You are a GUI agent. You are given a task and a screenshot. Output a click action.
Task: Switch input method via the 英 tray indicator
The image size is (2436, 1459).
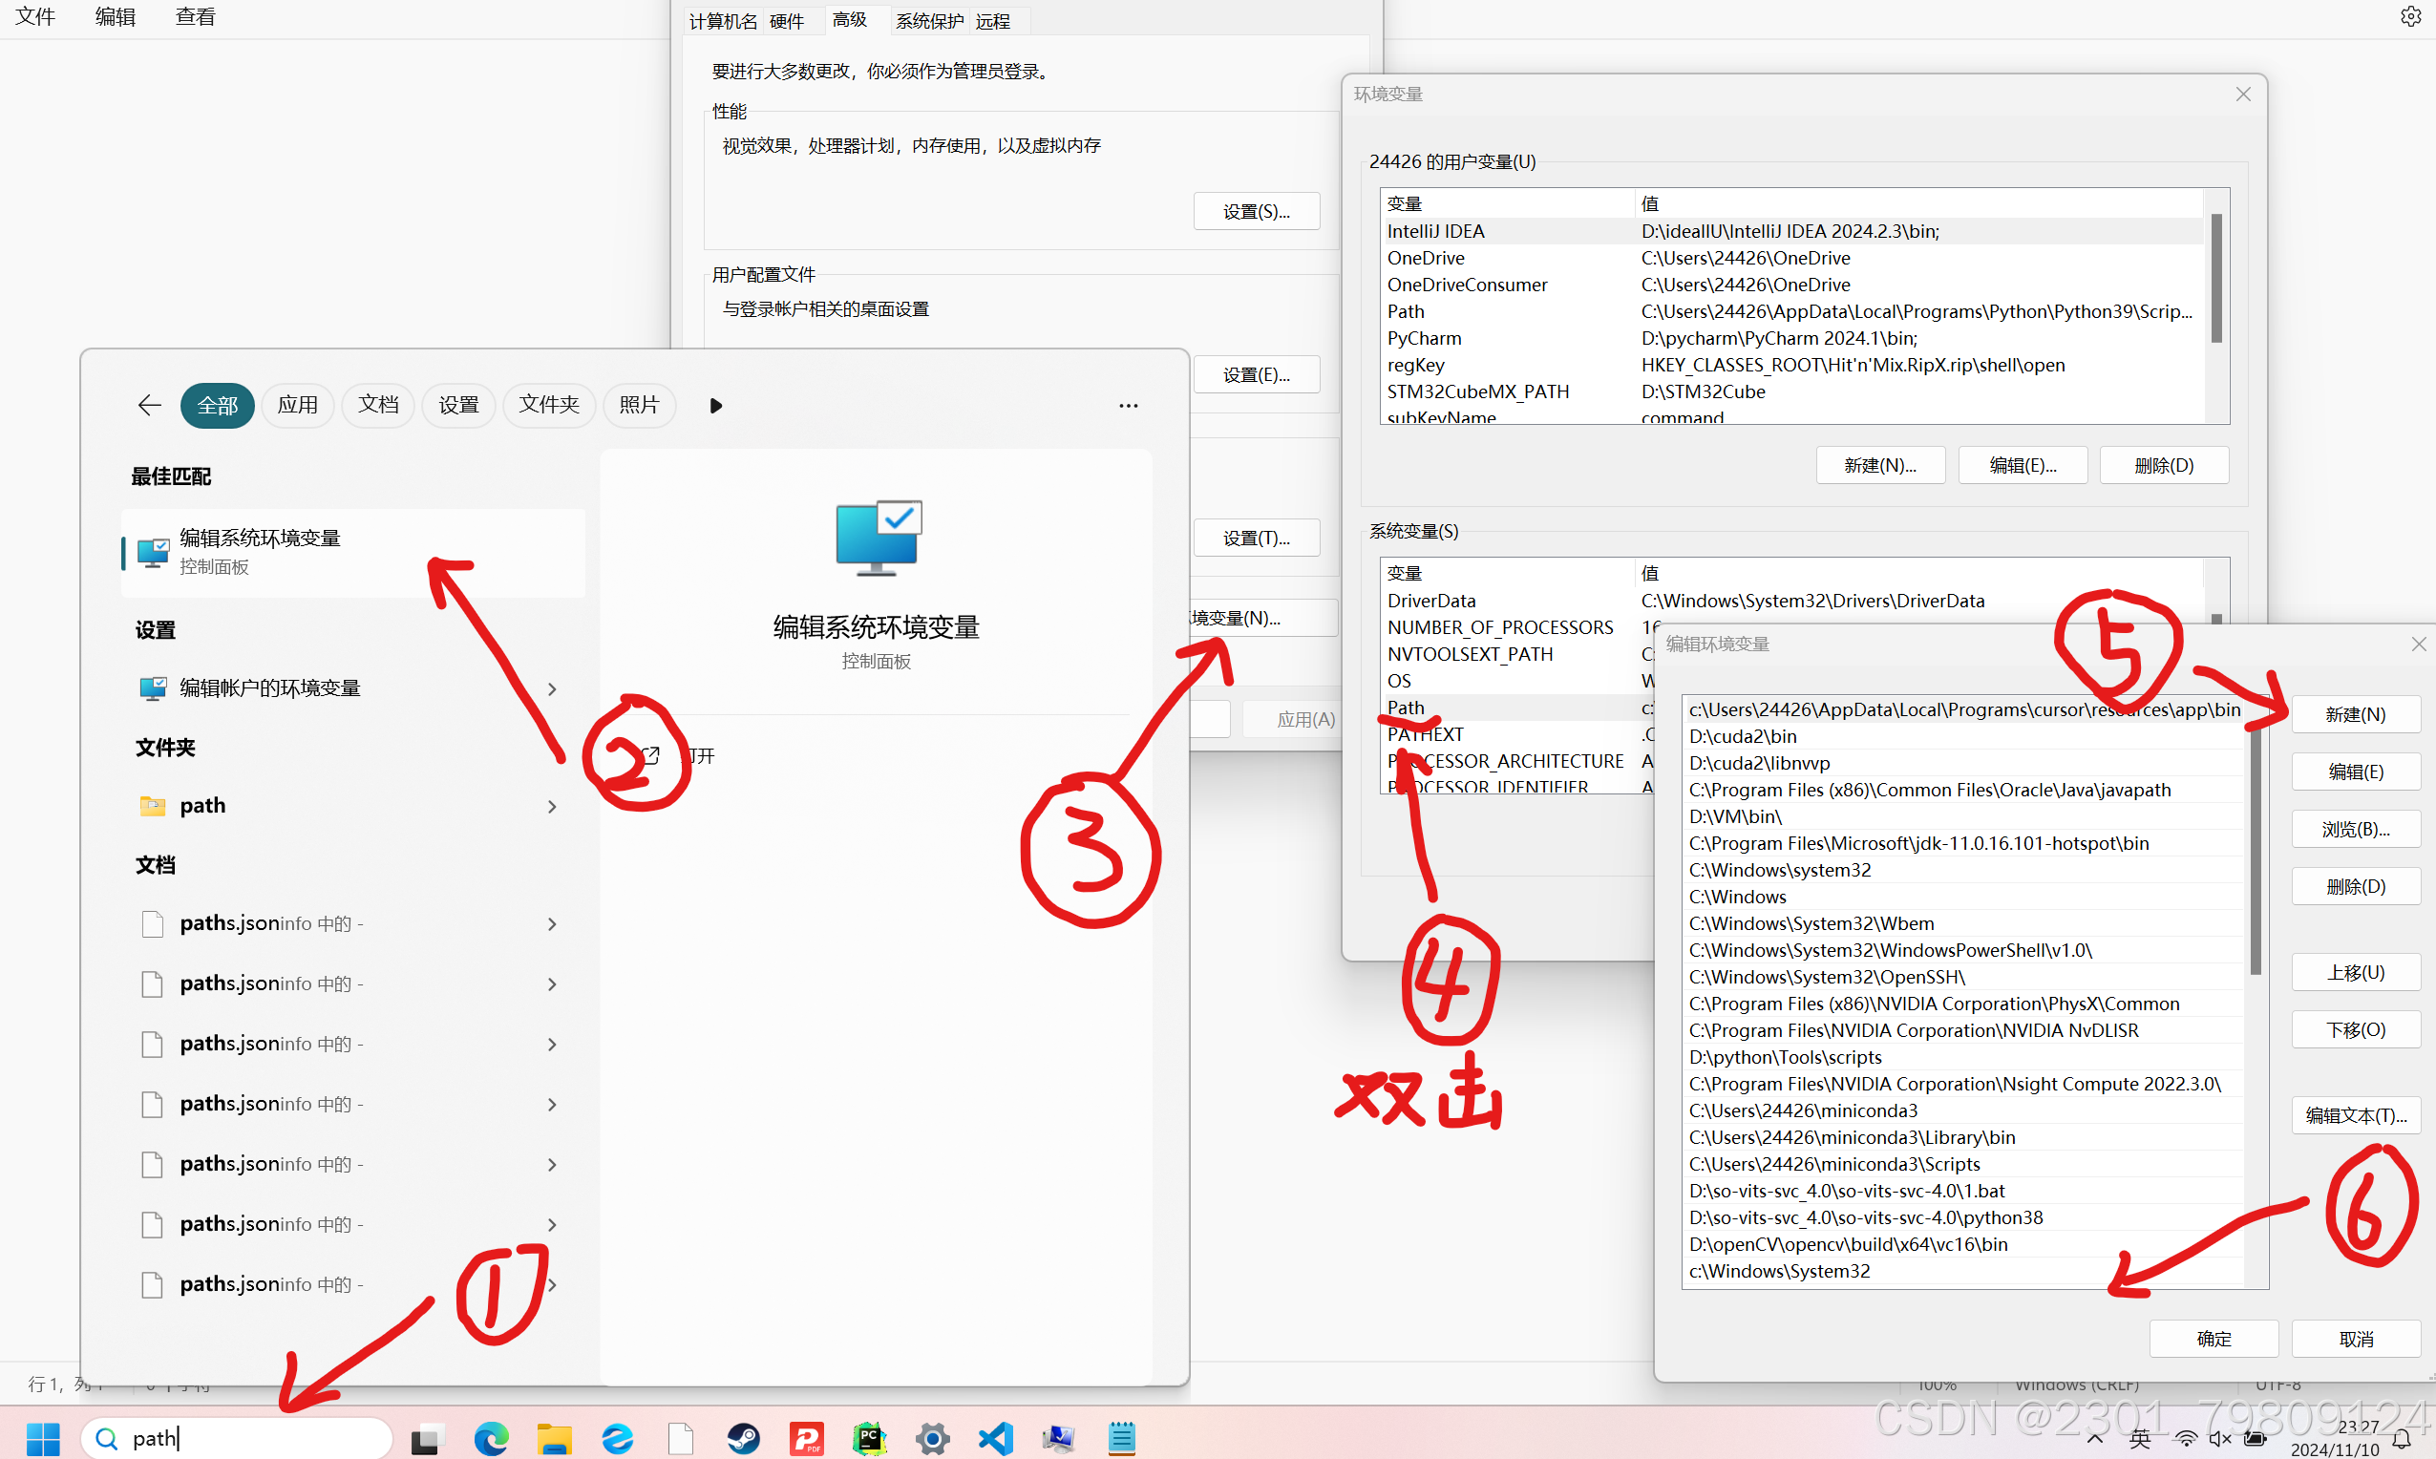point(2140,1438)
